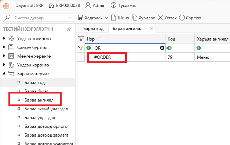Click the Мөнгөн хөрөнгө safe icon
Screen dimensions: 230x145
point(11,56)
